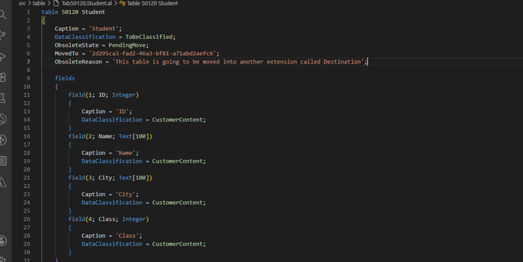The width and height of the screenshot is (523, 262).
Task: Click the 'ID' caption string on line 13
Action: coord(124,112)
